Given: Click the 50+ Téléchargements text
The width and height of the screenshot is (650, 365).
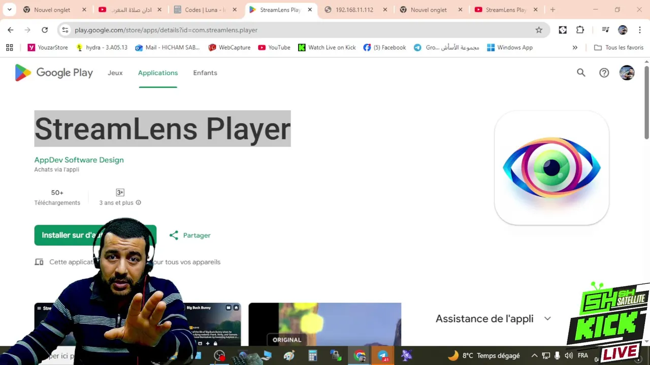Looking at the screenshot, I should (57, 197).
